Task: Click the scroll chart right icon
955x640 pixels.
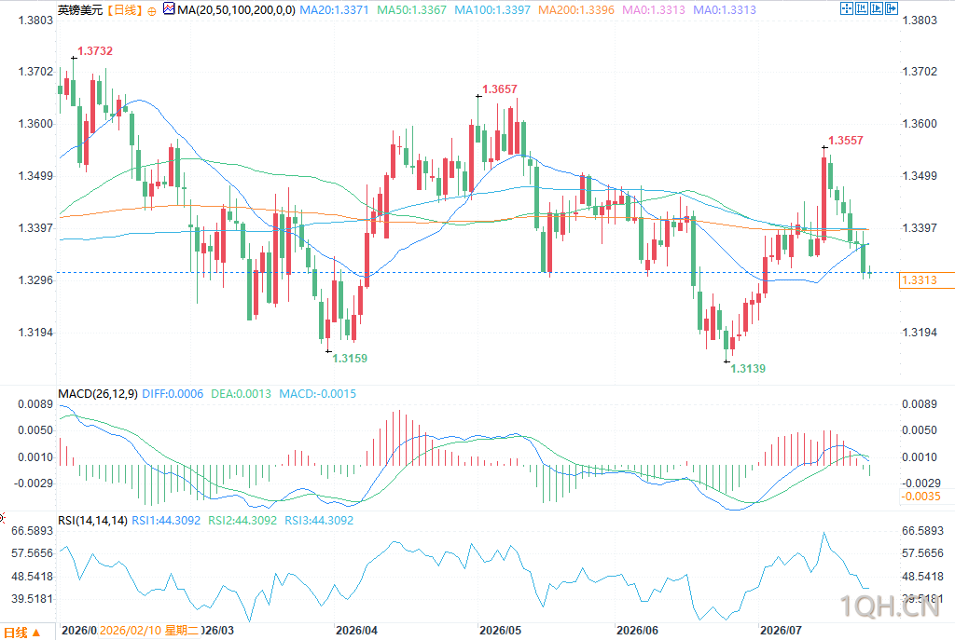Action: tap(877, 8)
